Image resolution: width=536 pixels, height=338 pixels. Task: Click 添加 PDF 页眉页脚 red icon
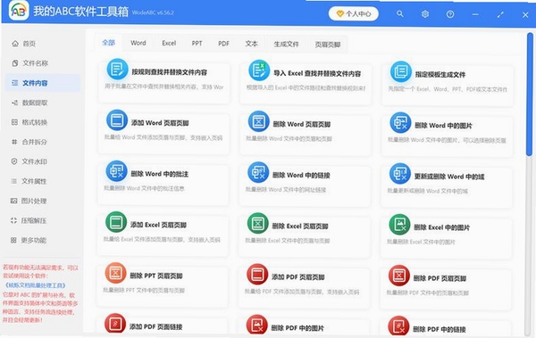[257, 274]
